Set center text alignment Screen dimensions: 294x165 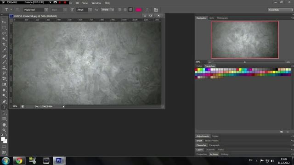pos(125,10)
